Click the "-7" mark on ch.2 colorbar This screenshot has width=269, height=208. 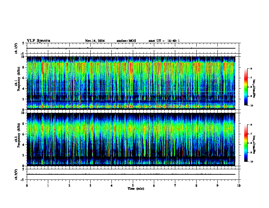(x=251, y=134)
